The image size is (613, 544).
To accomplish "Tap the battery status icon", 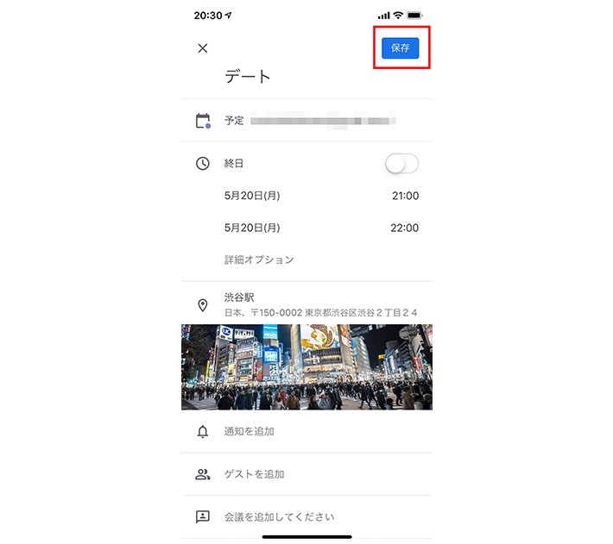I will pos(414,16).
